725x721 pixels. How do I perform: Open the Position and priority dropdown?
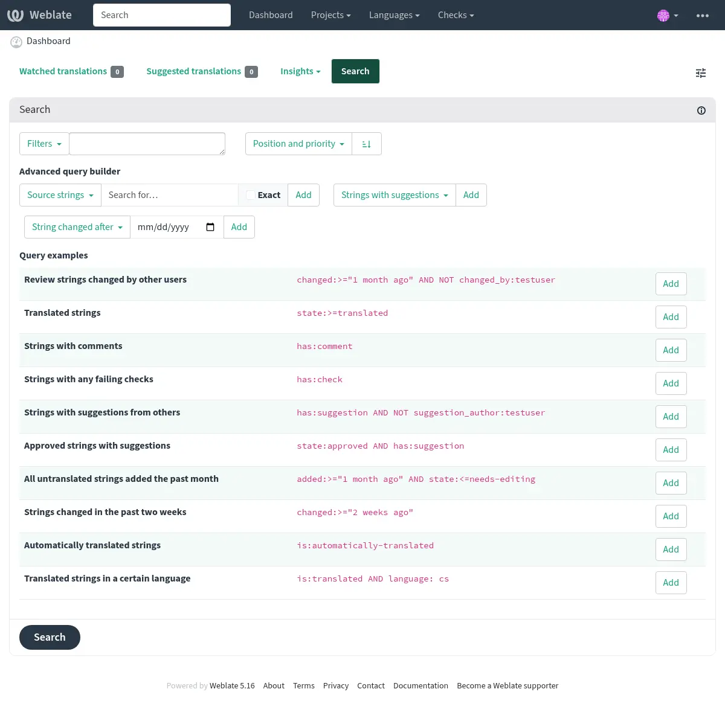(x=298, y=144)
